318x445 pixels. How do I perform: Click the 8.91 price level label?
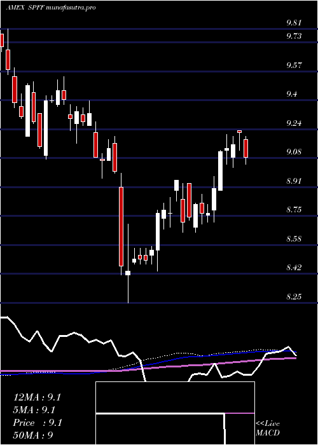point(294,181)
